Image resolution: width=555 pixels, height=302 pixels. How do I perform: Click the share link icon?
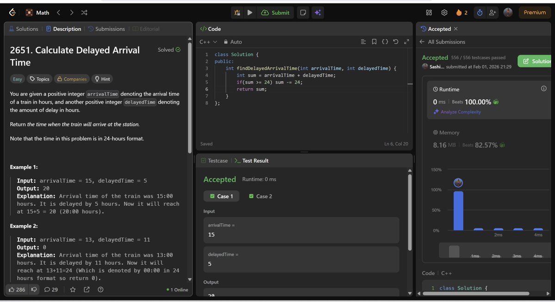click(x=86, y=290)
